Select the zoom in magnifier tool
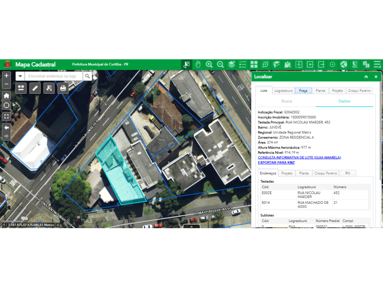This screenshot has width=383, height=287. point(209,65)
